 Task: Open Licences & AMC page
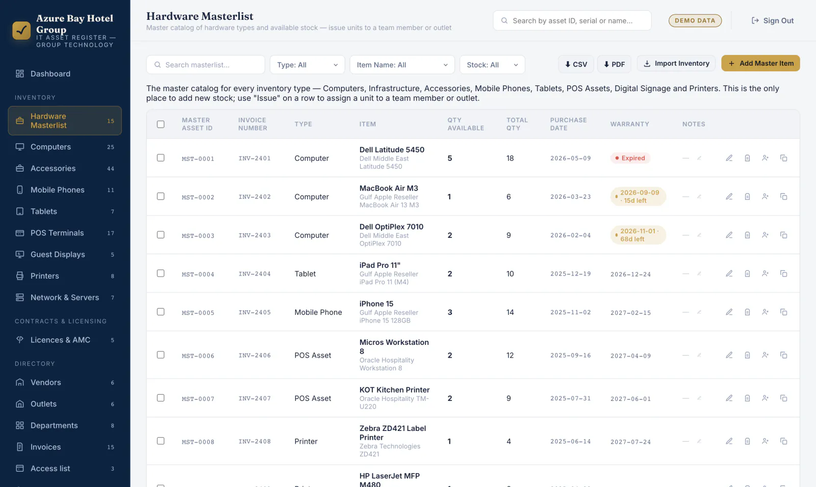[65, 340]
